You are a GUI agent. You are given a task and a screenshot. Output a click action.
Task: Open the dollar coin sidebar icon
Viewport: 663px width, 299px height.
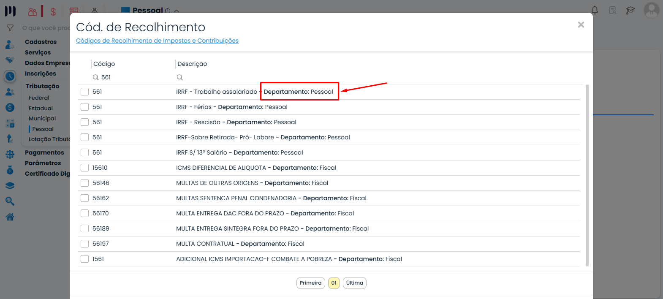tap(10, 107)
